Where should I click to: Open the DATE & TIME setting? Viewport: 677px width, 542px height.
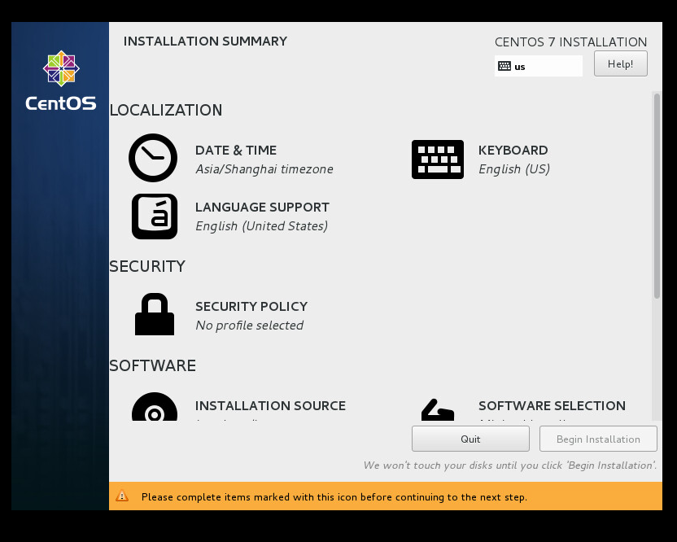click(x=236, y=151)
